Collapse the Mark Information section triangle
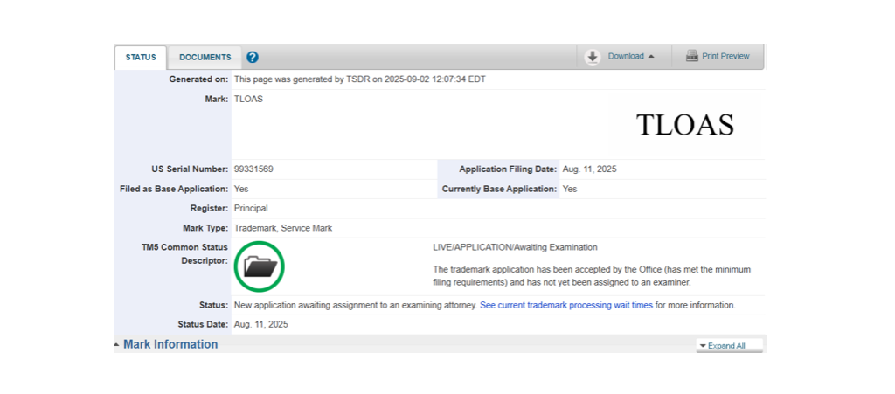The height and width of the screenshot is (394, 895). coord(117,345)
